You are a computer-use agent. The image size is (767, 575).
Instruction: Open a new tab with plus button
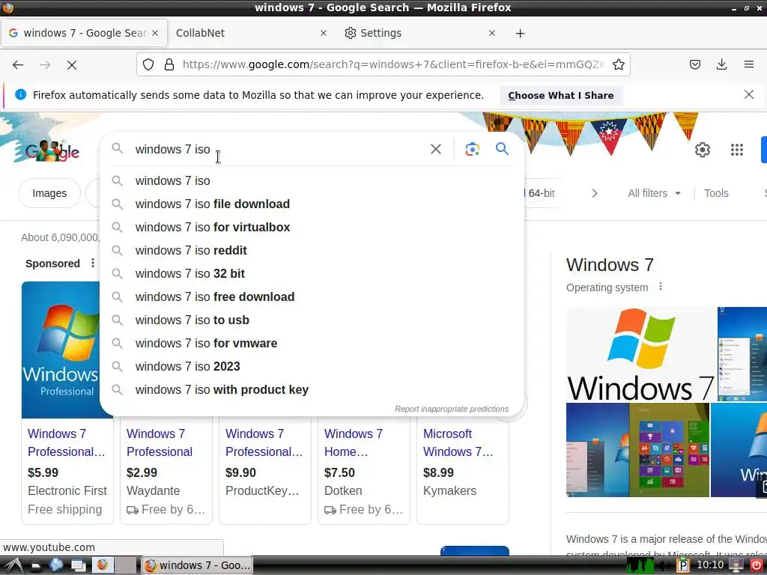[x=520, y=33]
